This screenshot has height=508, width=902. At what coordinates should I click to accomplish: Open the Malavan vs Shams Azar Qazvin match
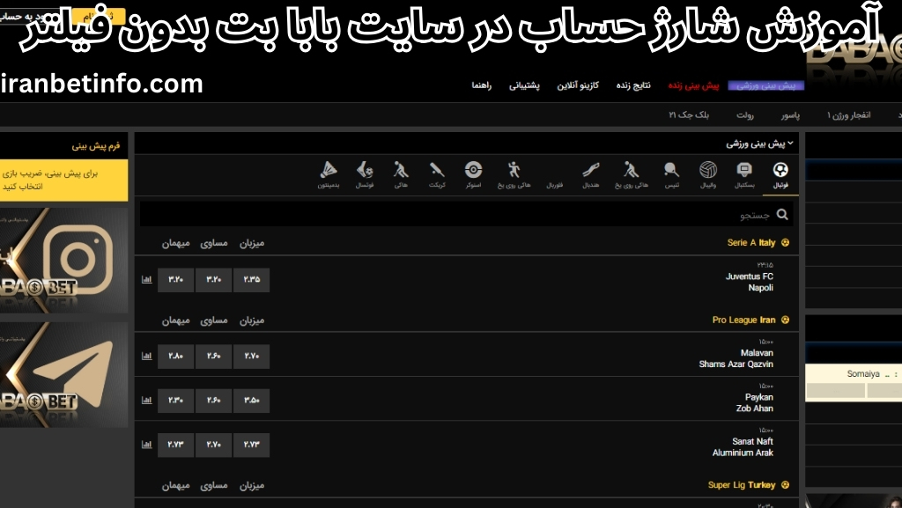point(736,358)
